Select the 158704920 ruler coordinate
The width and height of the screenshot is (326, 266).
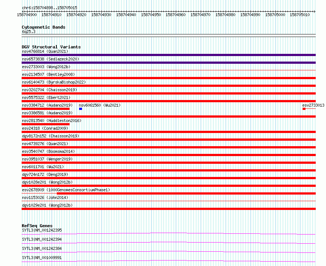76,15
